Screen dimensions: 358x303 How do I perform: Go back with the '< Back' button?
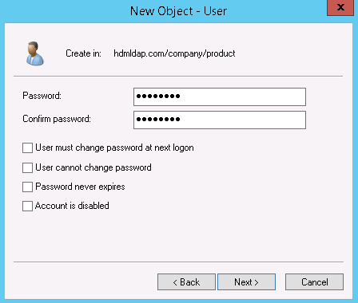[186, 281]
